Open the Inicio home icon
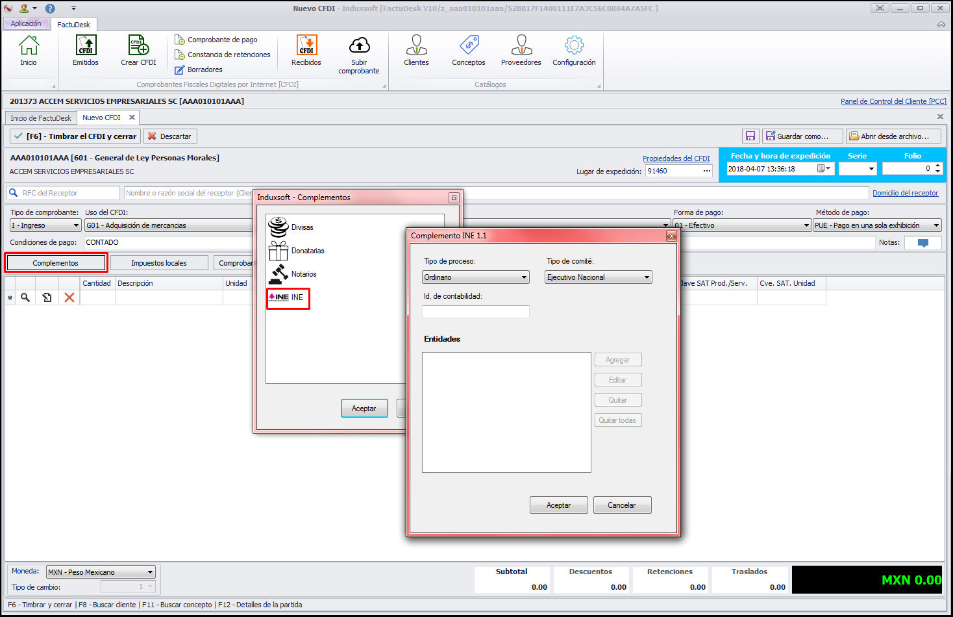The height and width of the screenshot is (617, 953). click(x=29, y=51)
